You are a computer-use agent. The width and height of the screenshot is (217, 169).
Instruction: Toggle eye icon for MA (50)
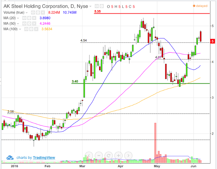click(24, 24)
